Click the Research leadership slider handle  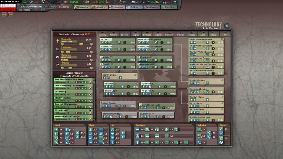[81, 44]
